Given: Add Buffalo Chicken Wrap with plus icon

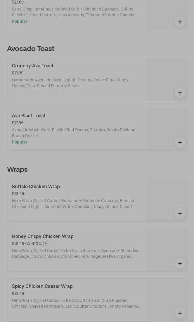Looking at the screenshot, I should click(x=180, y=213).
